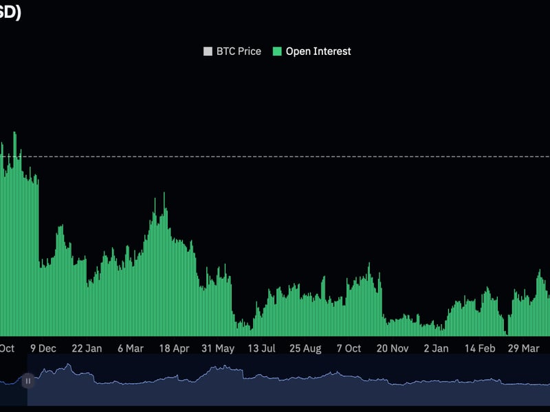This screenshot has height=412, width=550.
Task: Click the dashed horizontal reference line
Action: click(275, 156)
